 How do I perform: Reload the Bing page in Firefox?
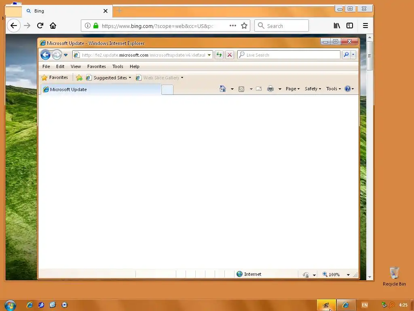pos(40,26)
